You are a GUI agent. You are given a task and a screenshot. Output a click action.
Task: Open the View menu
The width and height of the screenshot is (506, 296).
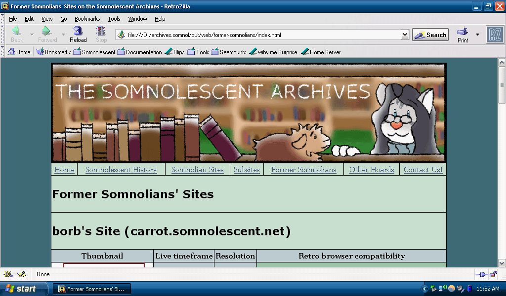[x=47, y=19]
